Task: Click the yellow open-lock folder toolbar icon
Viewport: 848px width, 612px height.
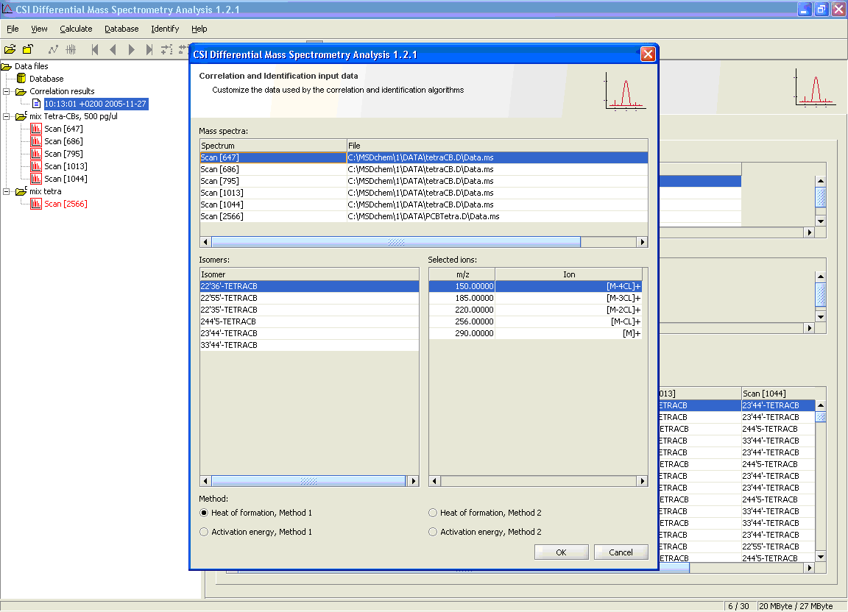Action: coord(27,49)
